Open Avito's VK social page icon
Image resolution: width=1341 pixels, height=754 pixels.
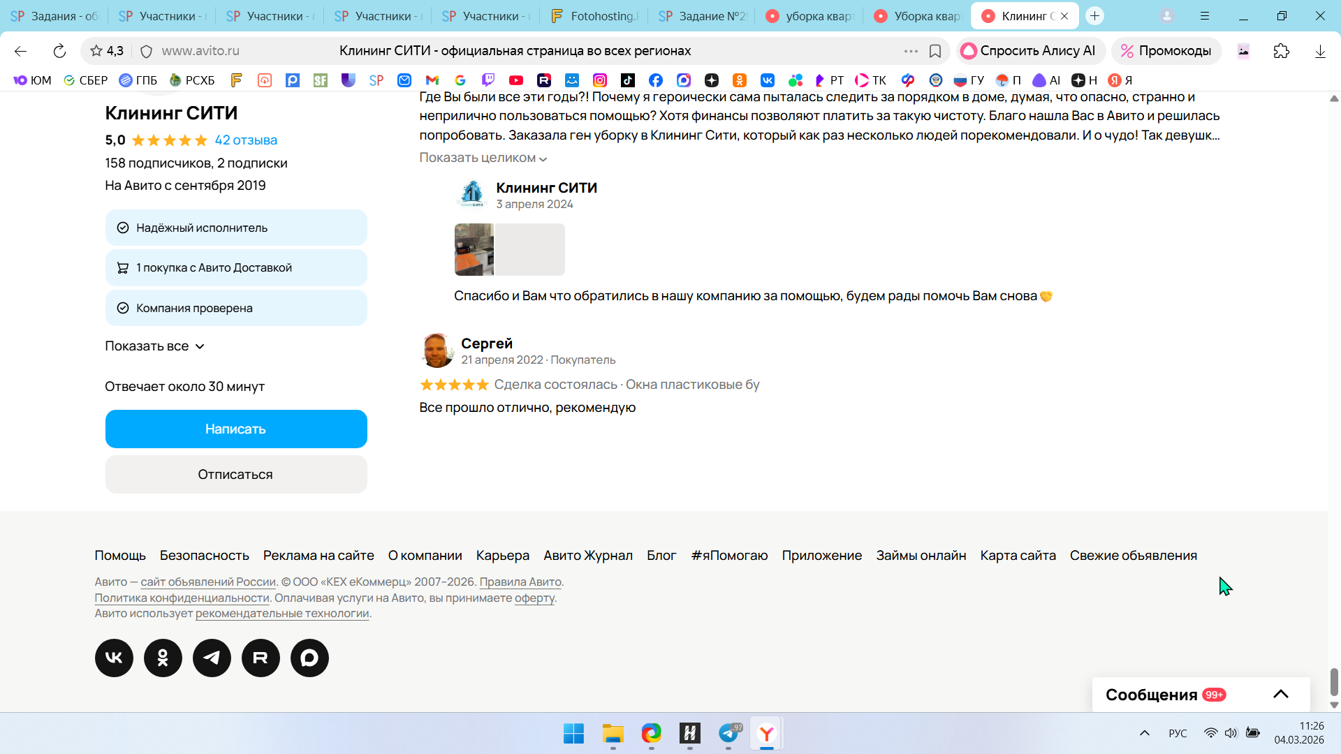[114, 658]
